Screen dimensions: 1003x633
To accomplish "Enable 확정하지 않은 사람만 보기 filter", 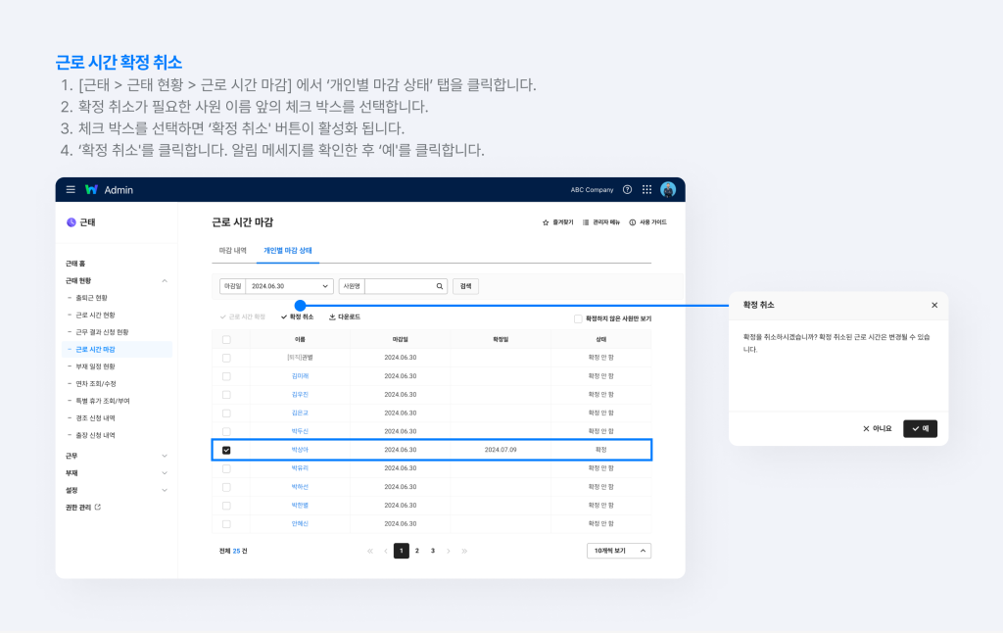I will pos(576,318).
